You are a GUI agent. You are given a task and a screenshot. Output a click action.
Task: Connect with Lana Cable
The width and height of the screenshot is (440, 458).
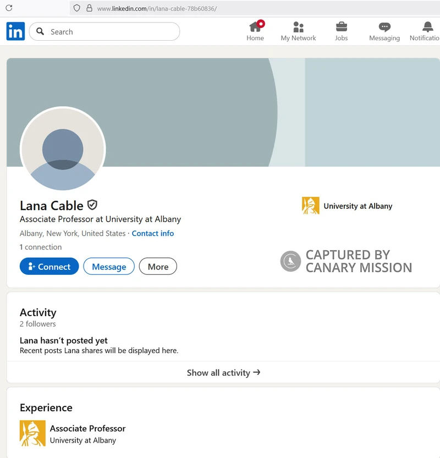click(49, 266)
